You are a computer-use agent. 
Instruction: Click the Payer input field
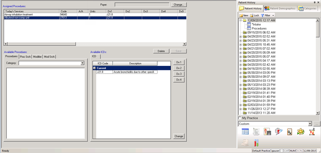coord(142,4)
